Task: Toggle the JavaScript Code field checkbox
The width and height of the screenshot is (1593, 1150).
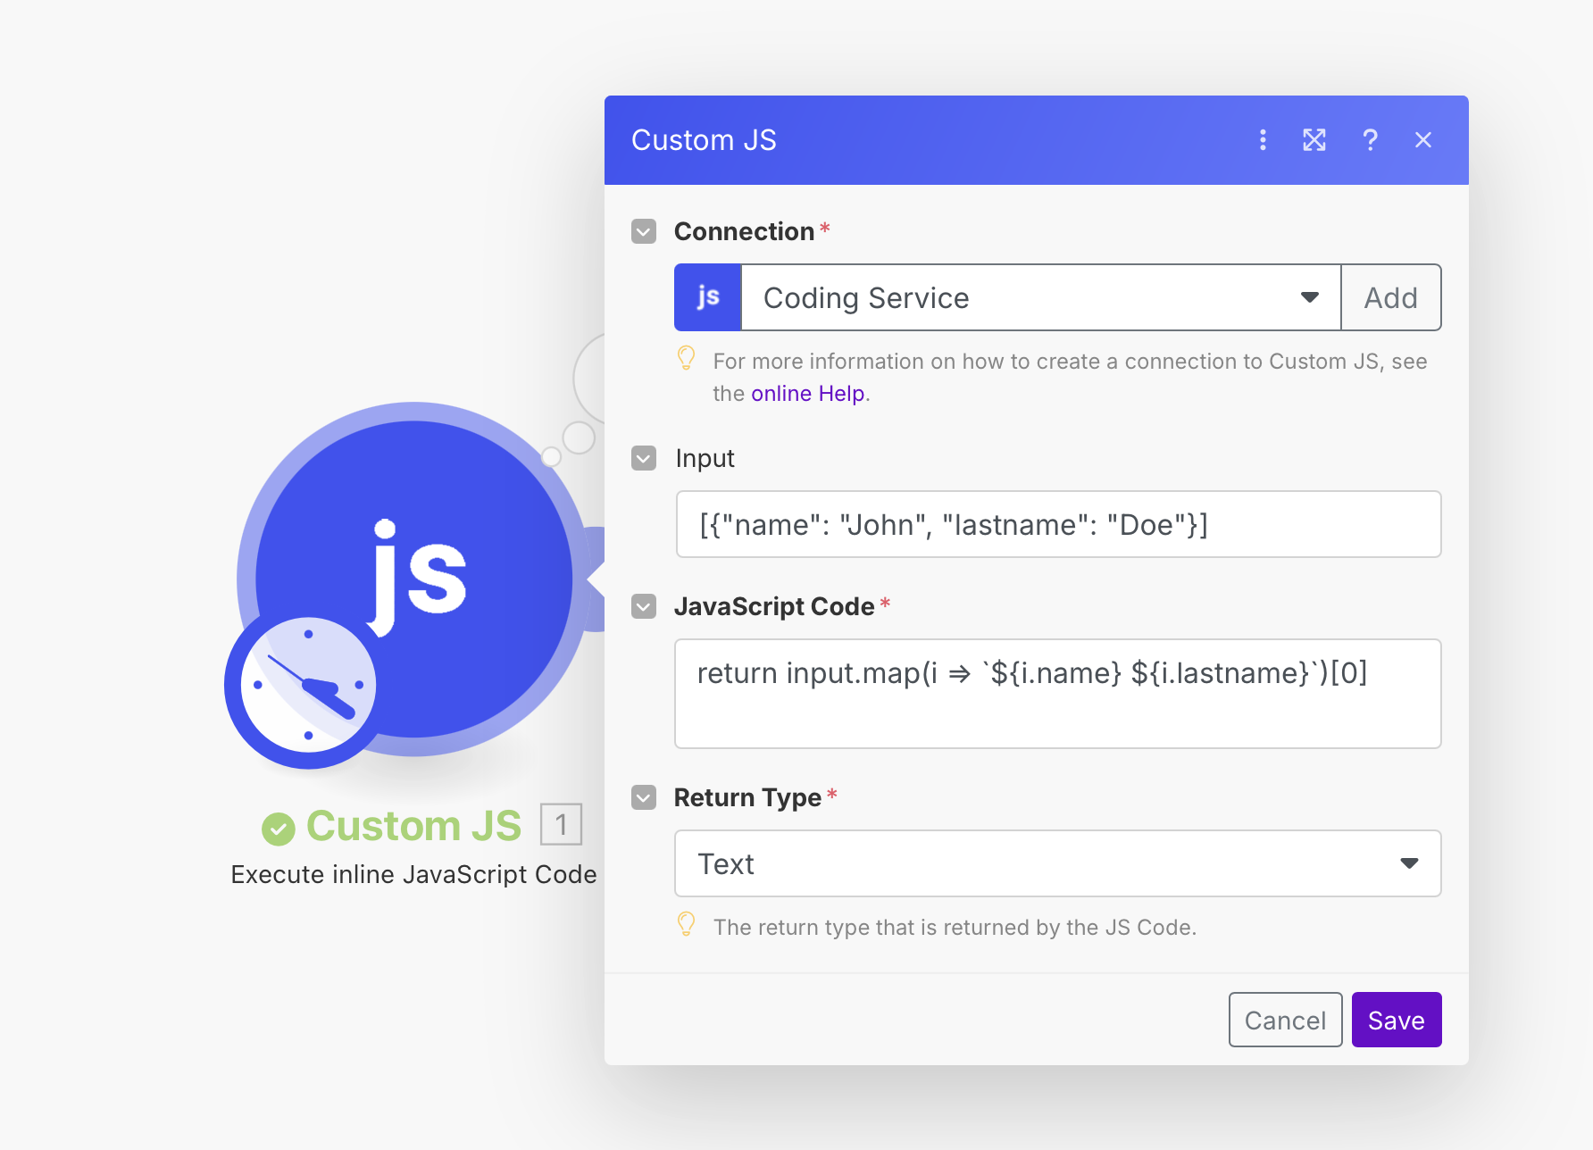Action: coord(644,606)
